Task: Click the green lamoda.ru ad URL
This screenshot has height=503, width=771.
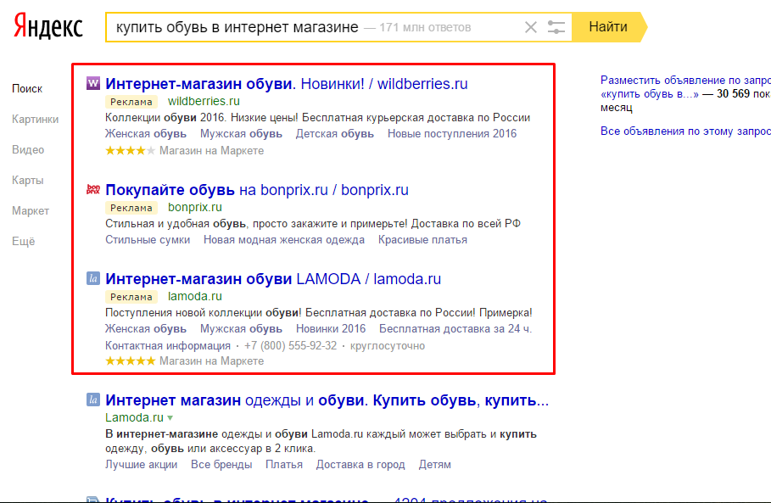Action: pyautogui.click(x=195, y=297)
